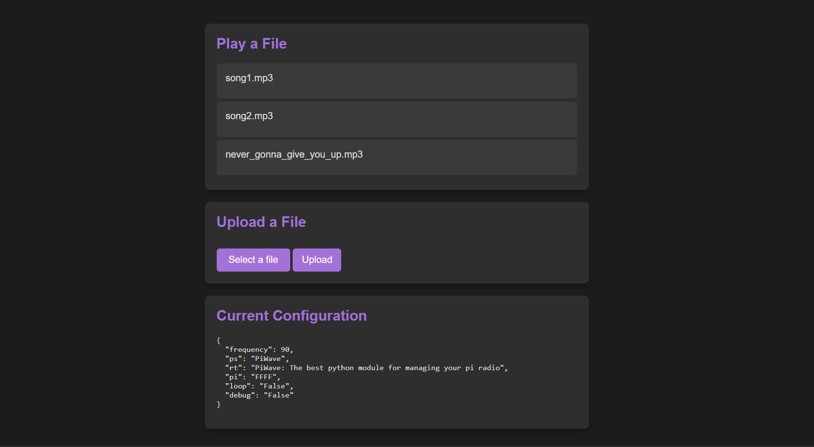814x447 pixels.
Task: Click the "rt" radio text config line
Action: 367,368
